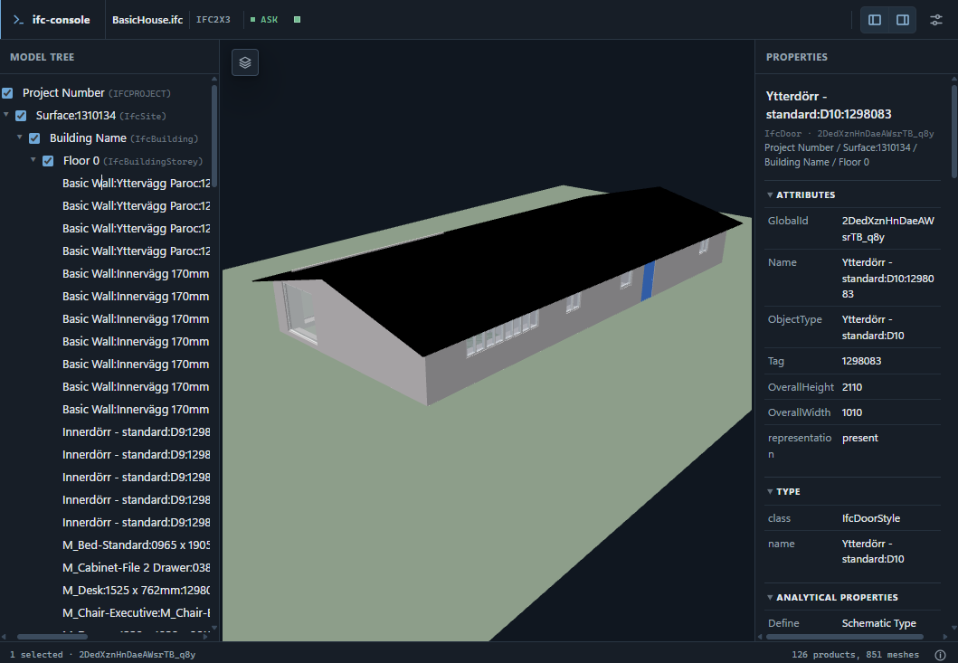
Task: Select the M_Chair-Executive tree item
Action: tap(136, 613)
